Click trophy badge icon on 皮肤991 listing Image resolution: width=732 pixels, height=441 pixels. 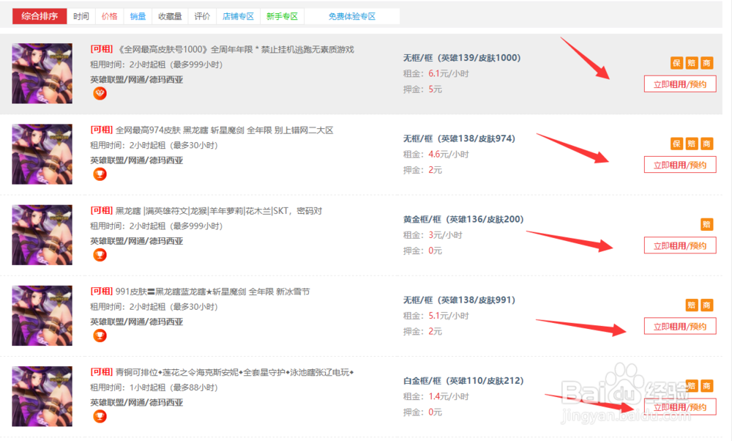click(x=100, y=336)
